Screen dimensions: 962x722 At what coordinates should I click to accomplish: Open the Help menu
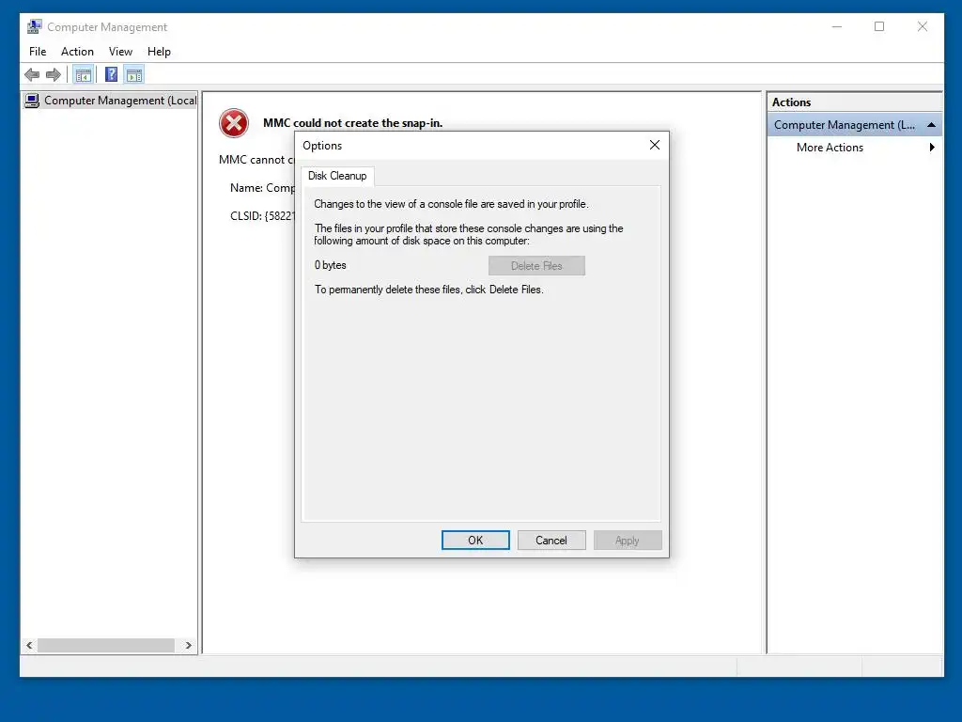159,52
